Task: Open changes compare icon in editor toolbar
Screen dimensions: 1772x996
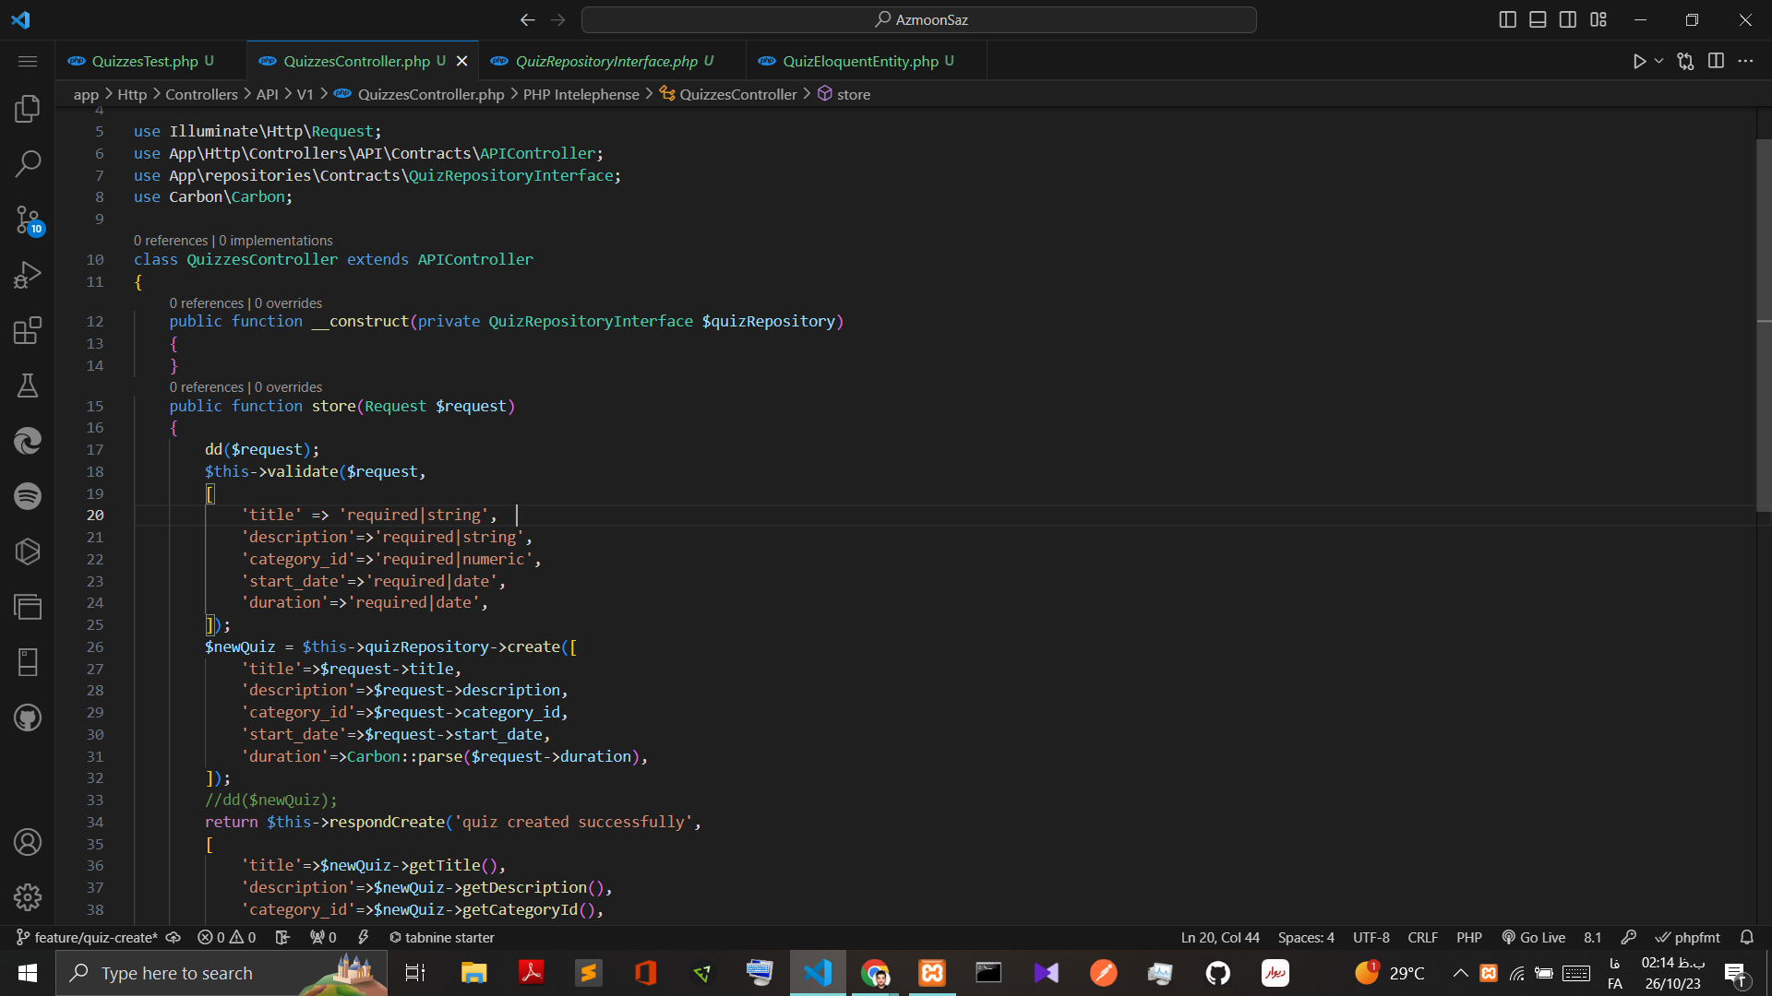Action: coord(1685,61)
